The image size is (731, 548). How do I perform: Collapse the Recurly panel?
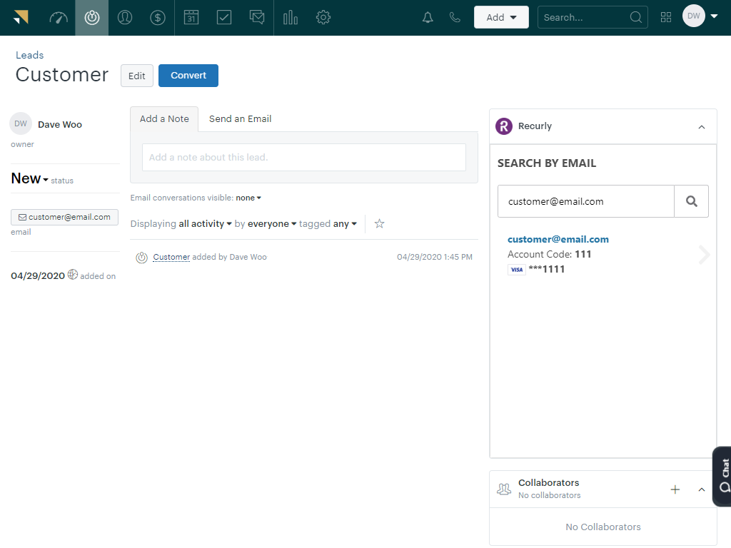click(x=702, y=127)
